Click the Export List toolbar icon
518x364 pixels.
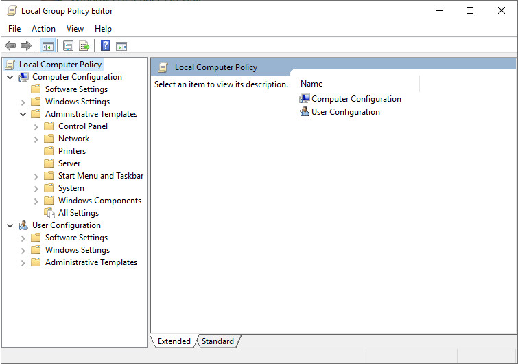(x=84, y=46)
